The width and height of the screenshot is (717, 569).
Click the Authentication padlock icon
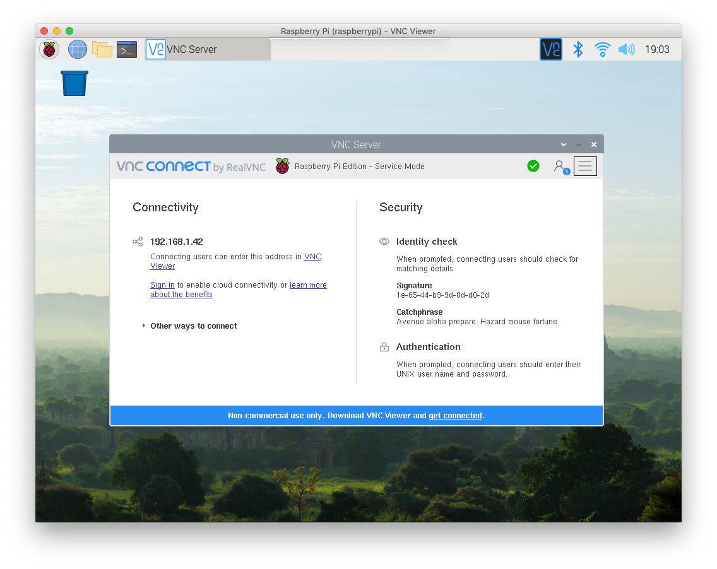tap(384, 346)
